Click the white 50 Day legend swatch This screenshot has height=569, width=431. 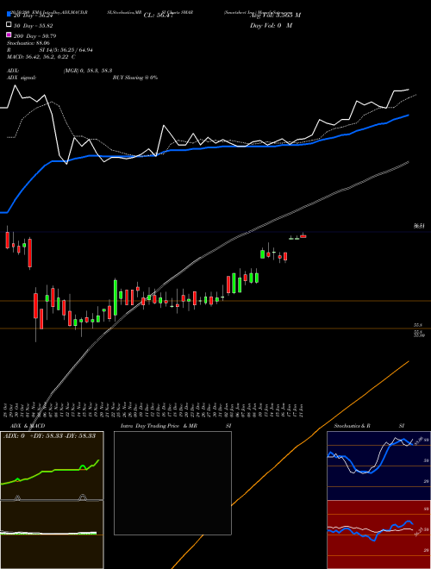pos(9,25)
